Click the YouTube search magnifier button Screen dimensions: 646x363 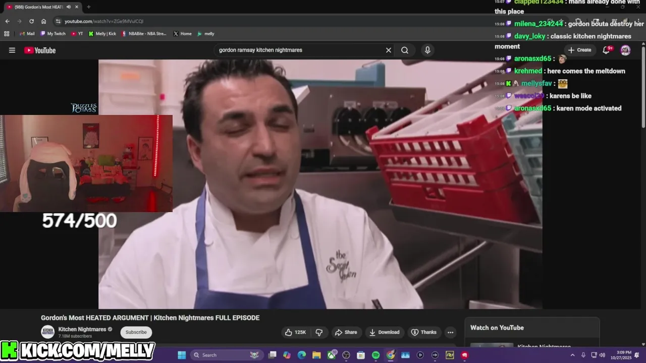(405, 50)
